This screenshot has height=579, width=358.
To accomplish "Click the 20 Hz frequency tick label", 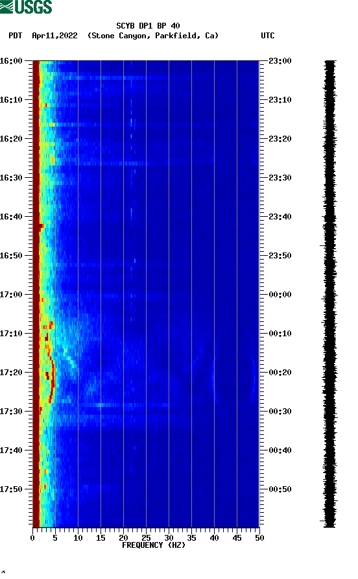I will (123, 538).
